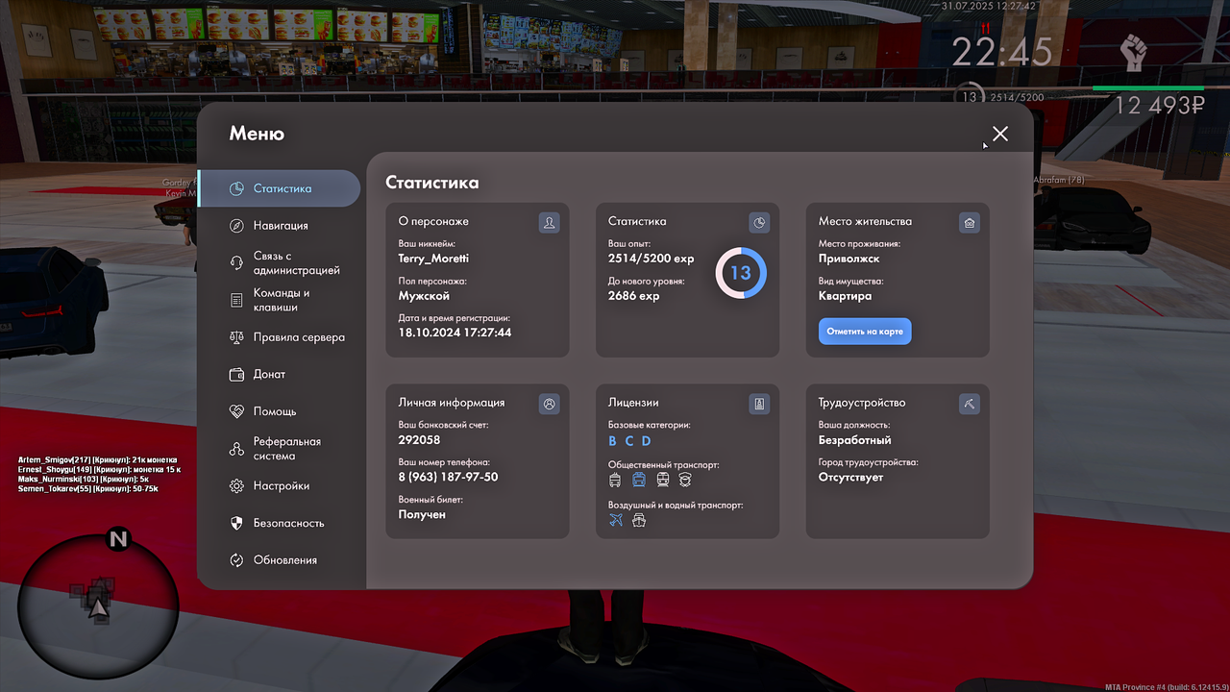Click the face icon in Личная информация card
The image size is (1230, 692).
(549, 404)
